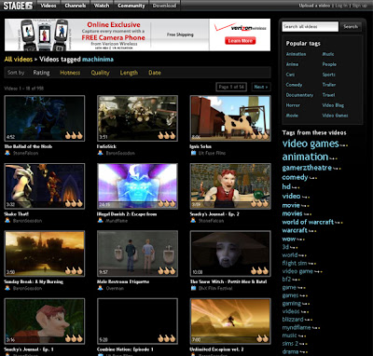Click Learn More on Verizon banner

coord(241,41)
